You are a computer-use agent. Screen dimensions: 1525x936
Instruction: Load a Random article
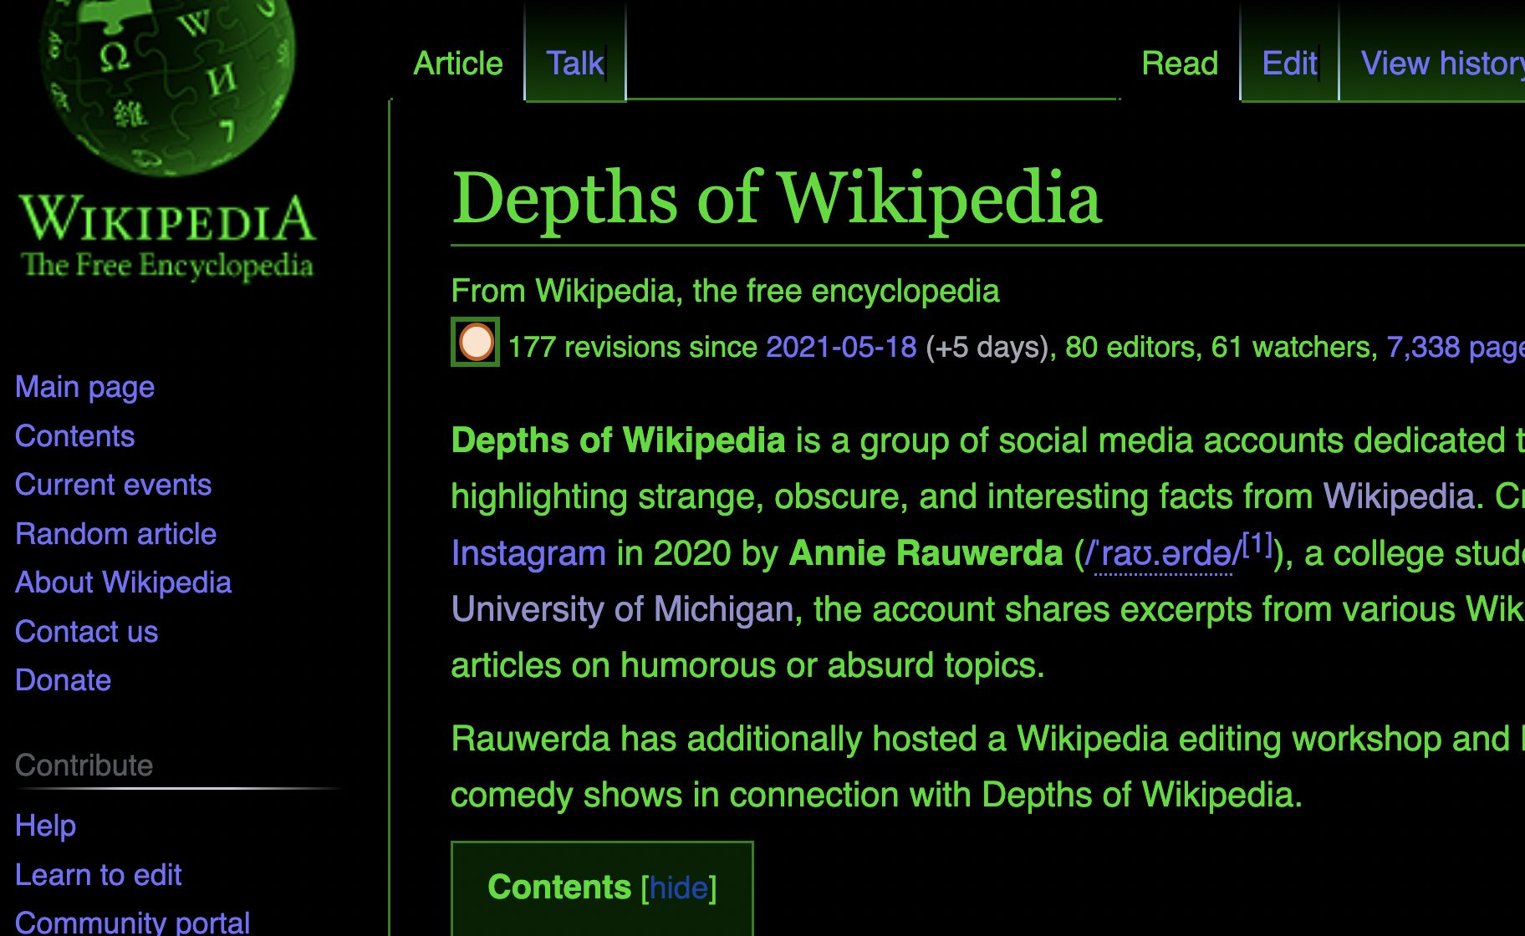coord(116,534)
